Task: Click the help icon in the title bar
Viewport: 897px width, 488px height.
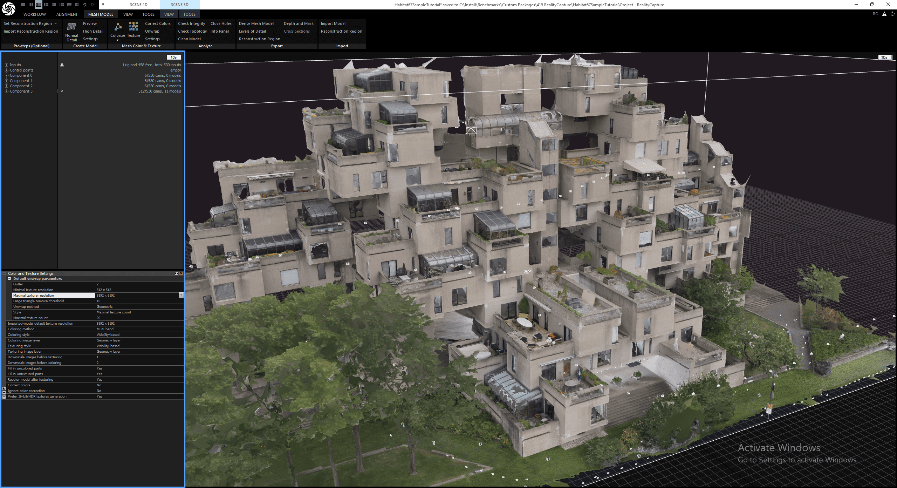Action: [x=892, y=14]
